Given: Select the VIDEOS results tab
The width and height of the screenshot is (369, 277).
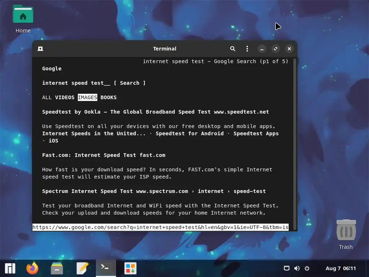Looking at the screenshot, I should coord(65,97).
